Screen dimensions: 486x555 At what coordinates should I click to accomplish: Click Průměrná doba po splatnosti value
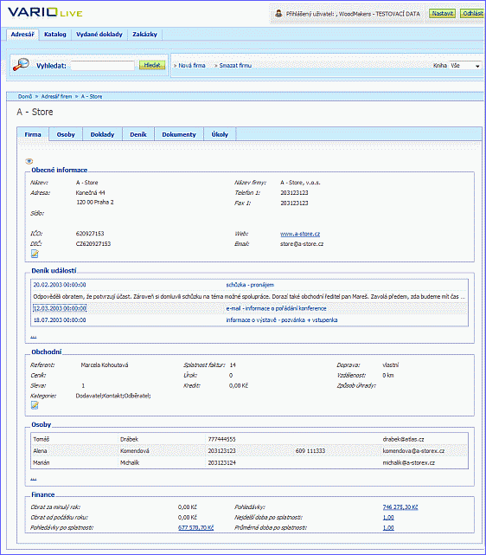click(x=388, y=528)
